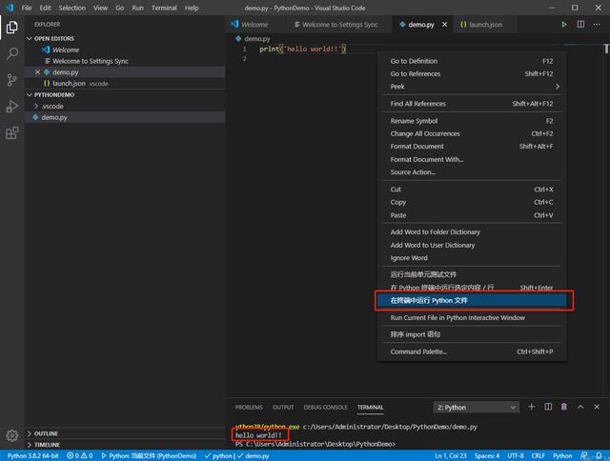Split the terminal panel
Screen dimensions: 610x461
548,407
